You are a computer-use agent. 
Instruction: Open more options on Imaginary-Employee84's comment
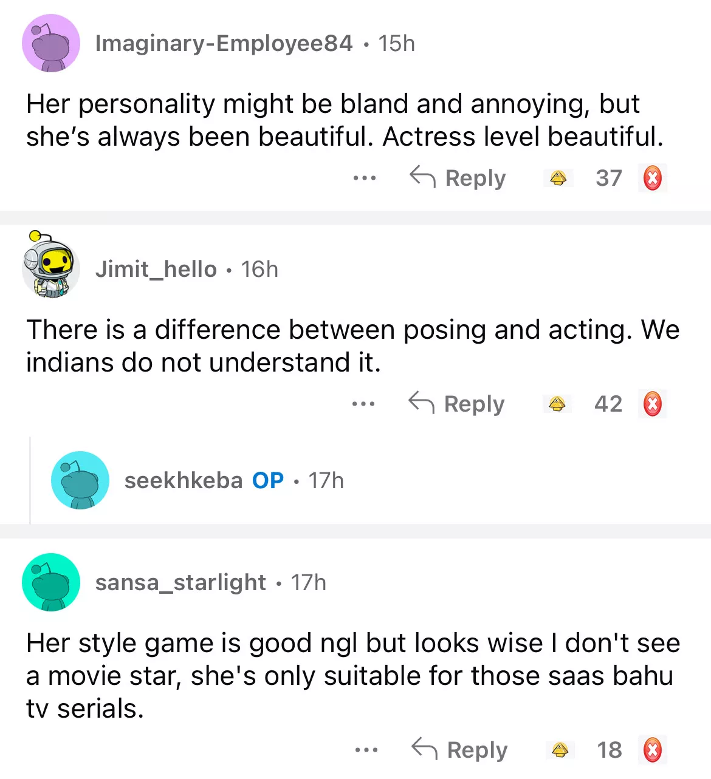365,179
